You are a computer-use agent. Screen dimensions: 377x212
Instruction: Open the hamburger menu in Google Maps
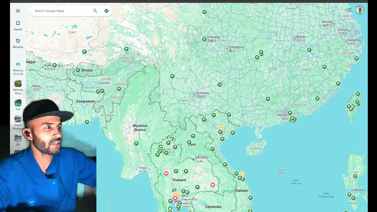[18, 11]
